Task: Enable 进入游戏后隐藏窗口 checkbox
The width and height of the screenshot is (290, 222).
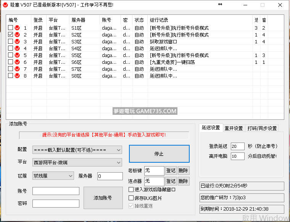Action: [131, 189]
